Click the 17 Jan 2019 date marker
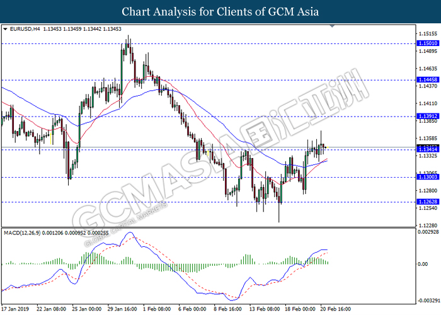The height and width of the screenshot is (315, 441). pyautogui.click(x=15, y=309)
